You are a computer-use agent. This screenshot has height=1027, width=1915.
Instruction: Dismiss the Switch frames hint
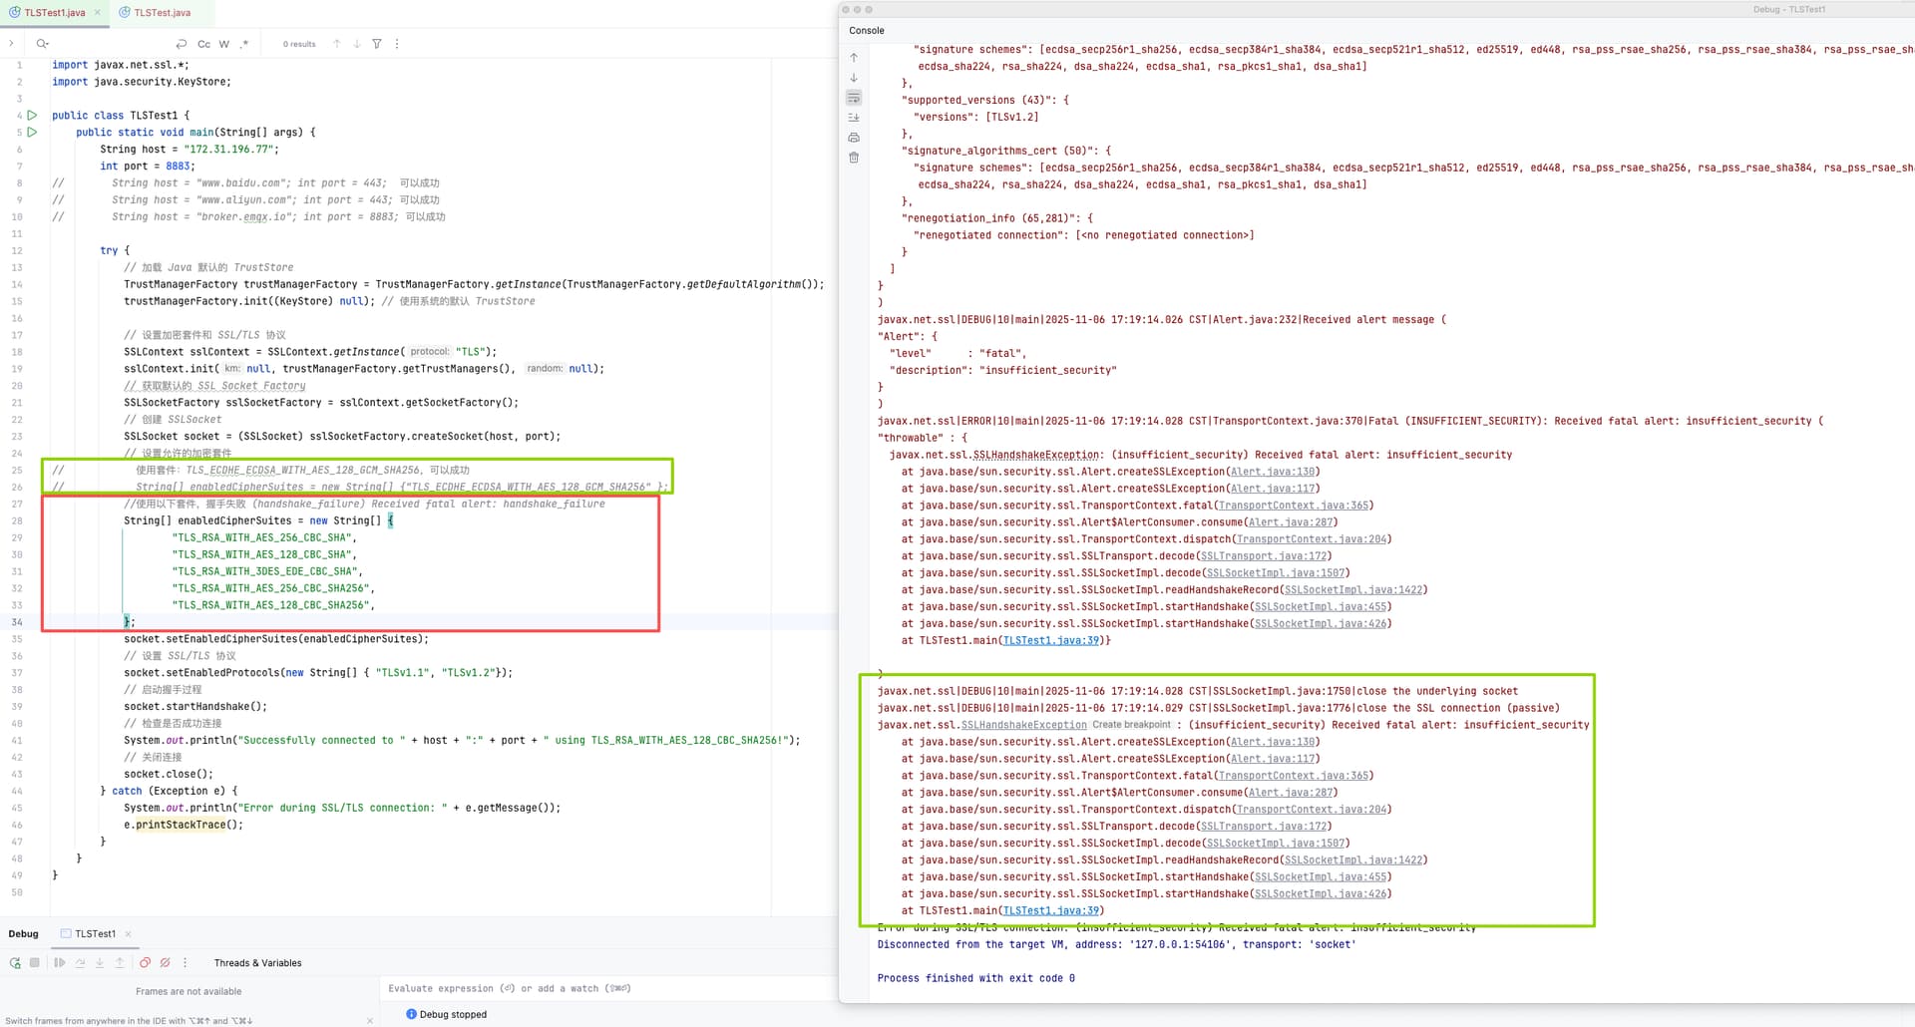[370, 1020]
